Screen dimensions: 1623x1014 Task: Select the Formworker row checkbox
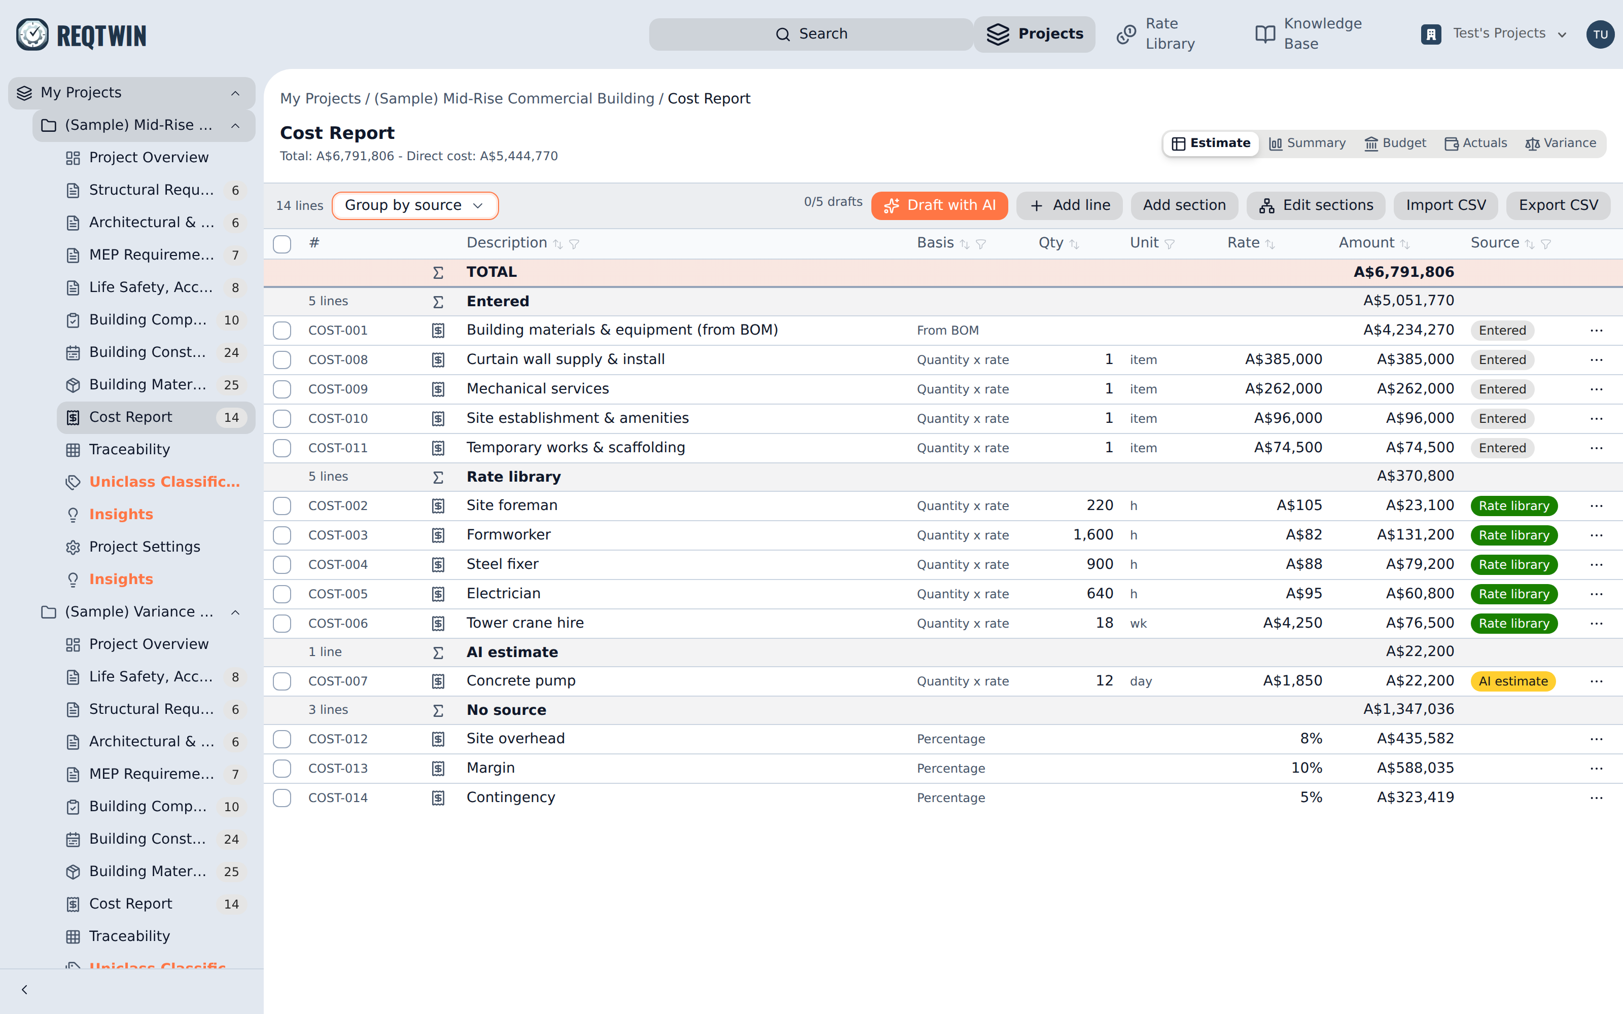pos(283,535)
